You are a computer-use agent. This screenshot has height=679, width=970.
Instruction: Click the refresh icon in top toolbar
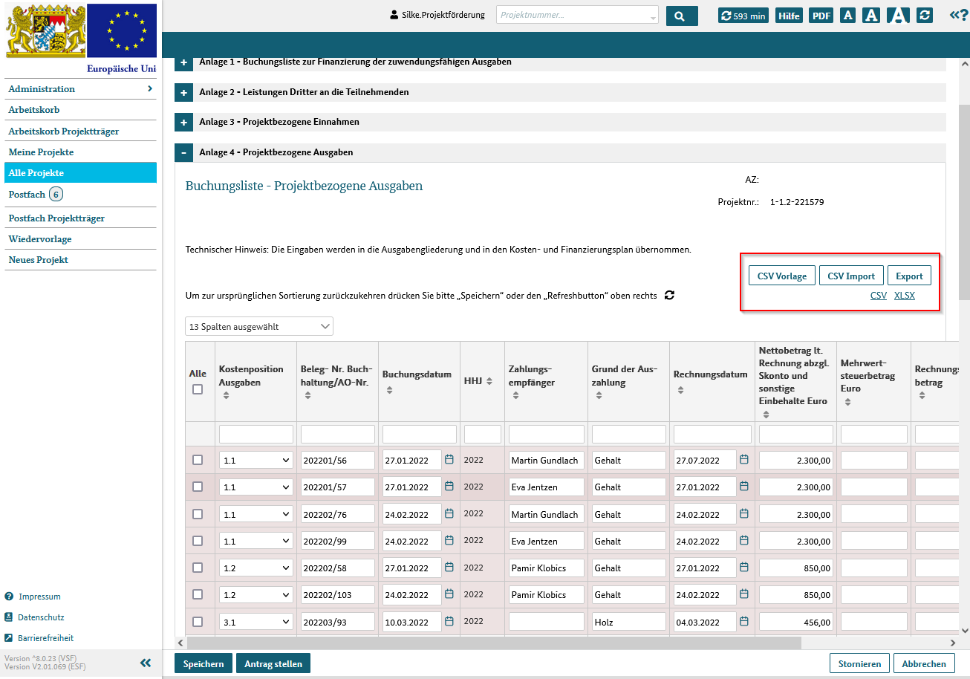click(x=924, y=16)
